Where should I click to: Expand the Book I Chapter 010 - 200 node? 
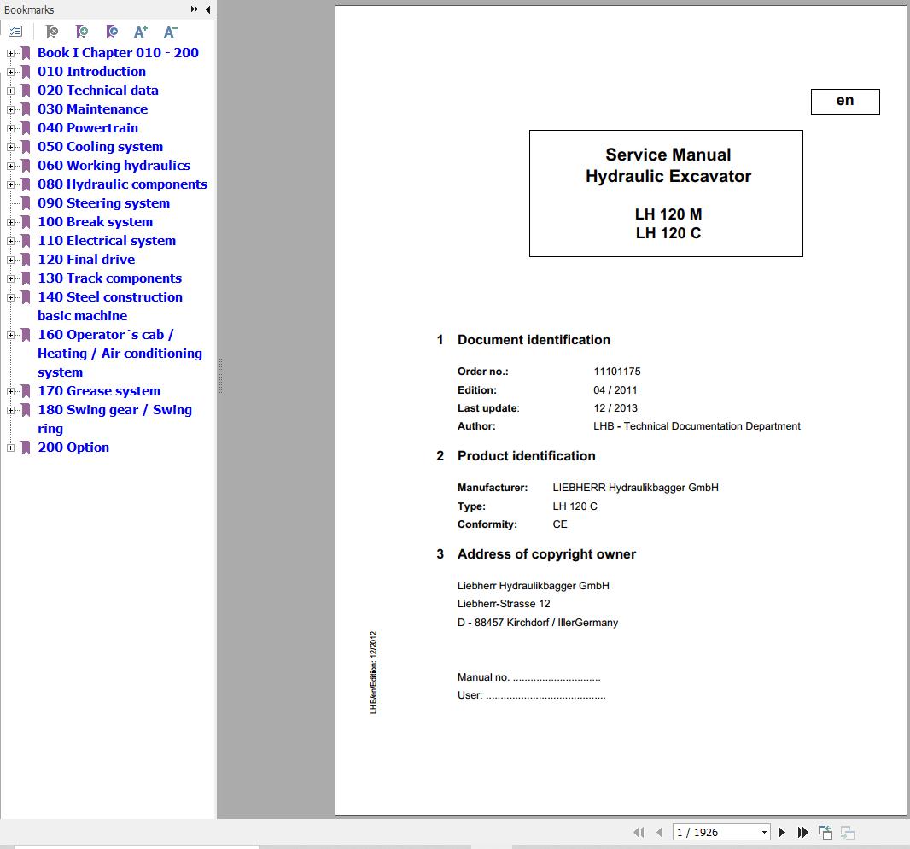(x=10, y=53)
